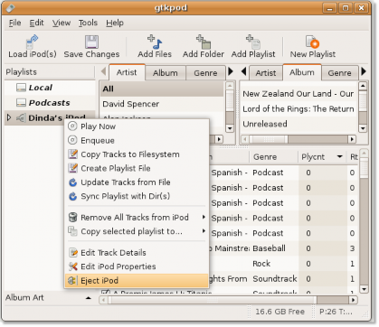Click right sort tab scroll-left arrow

coord(243,71)
